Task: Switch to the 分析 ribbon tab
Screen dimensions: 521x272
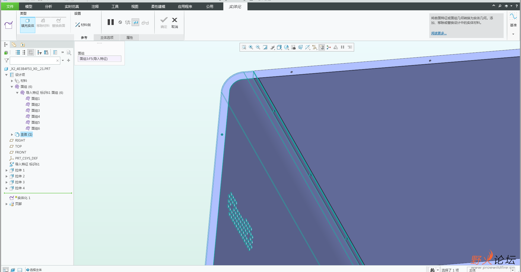Action: tap(49, 7)
